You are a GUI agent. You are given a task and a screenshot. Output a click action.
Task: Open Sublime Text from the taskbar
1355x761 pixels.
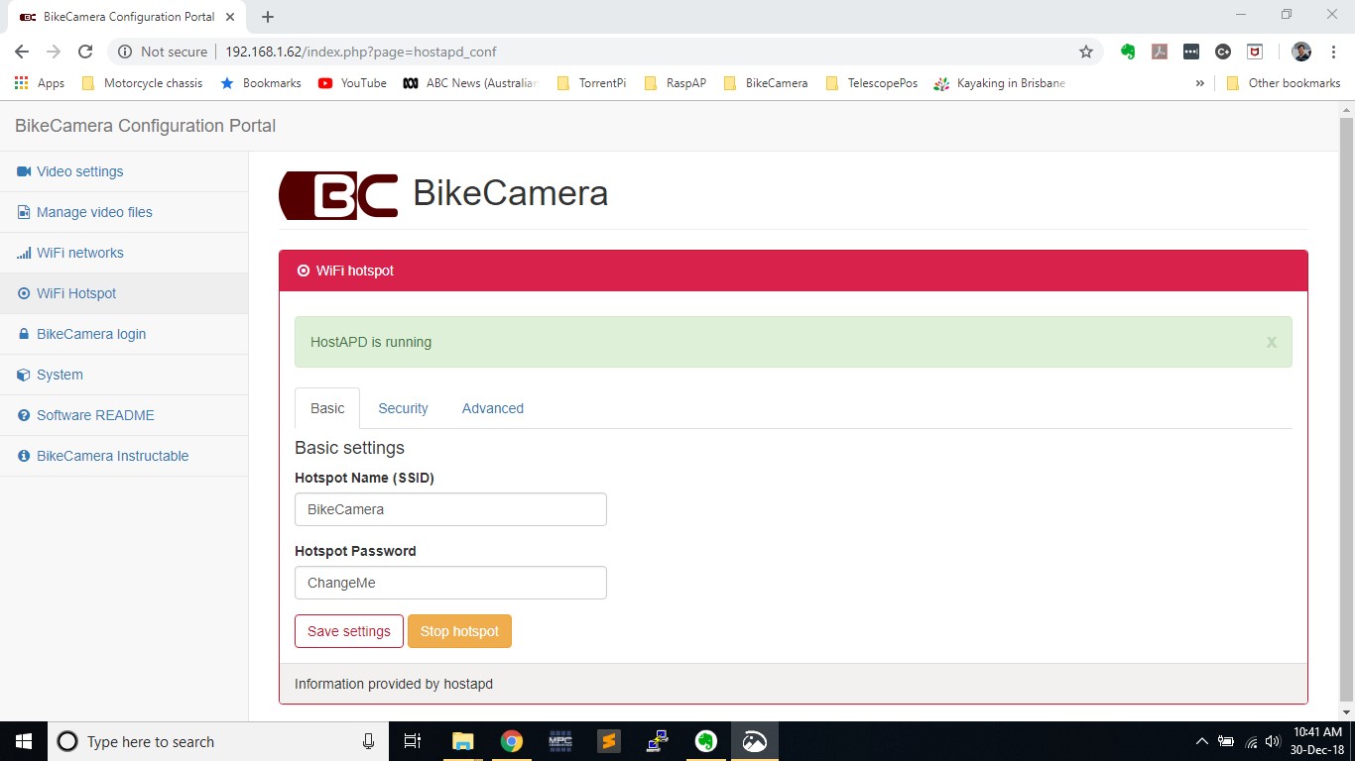click(x=609, y=741)
